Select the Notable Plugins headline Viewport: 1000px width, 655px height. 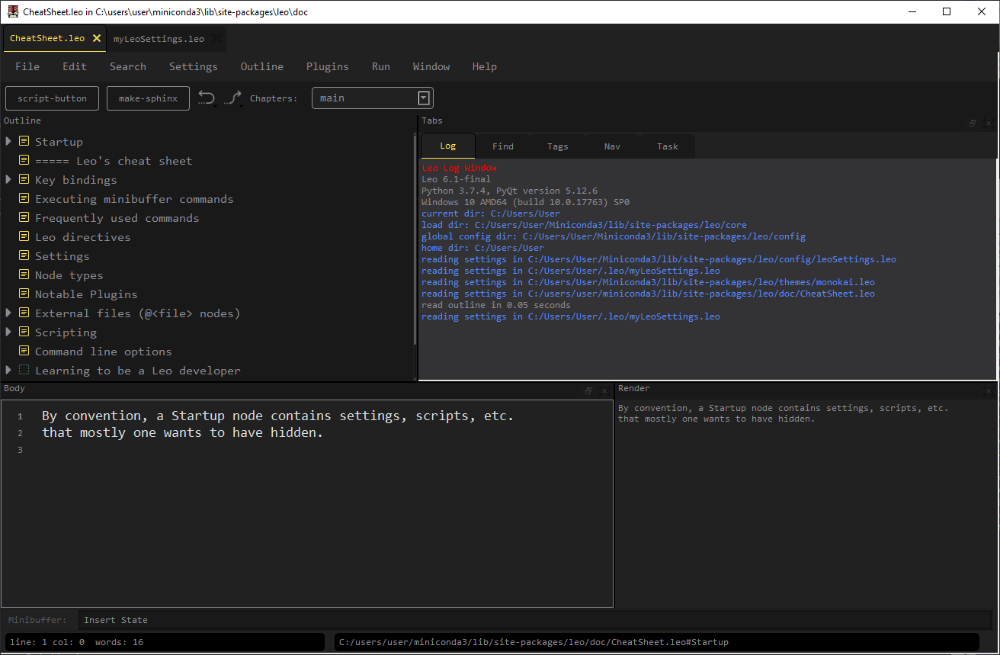pyautogui.click(x=87, y=294)
